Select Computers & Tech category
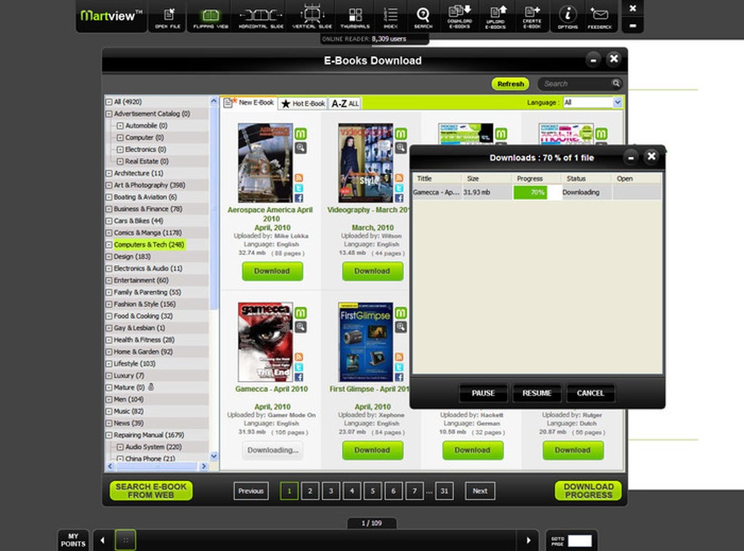744x551 pixels. click(149, 245)
